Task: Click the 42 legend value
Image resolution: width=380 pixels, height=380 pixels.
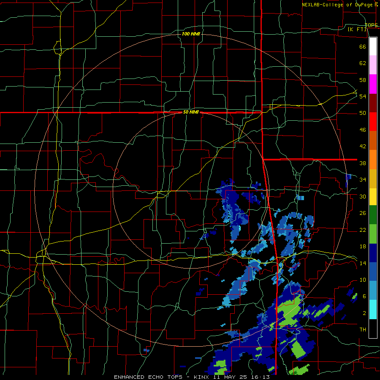Action: tap(363, 147)
